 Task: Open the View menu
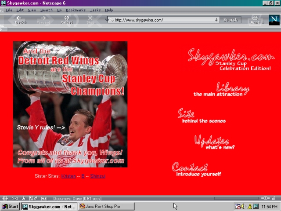(32, 10)
